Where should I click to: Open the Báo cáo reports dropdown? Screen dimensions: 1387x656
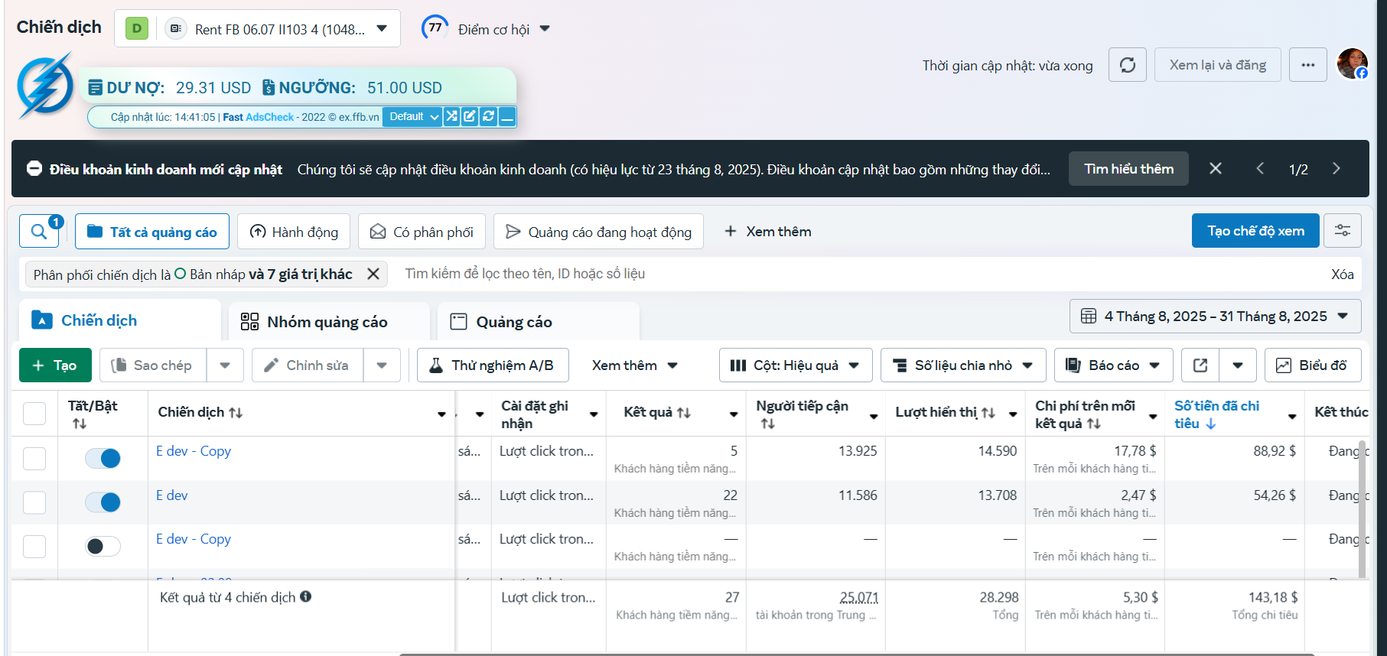(1113, 365)
